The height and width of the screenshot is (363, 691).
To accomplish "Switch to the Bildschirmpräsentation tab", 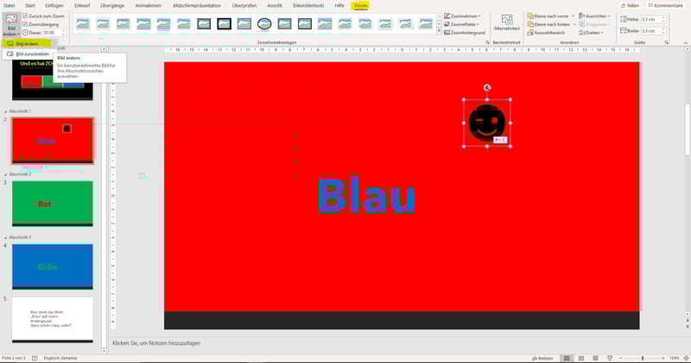I will [x=197, y=6].
